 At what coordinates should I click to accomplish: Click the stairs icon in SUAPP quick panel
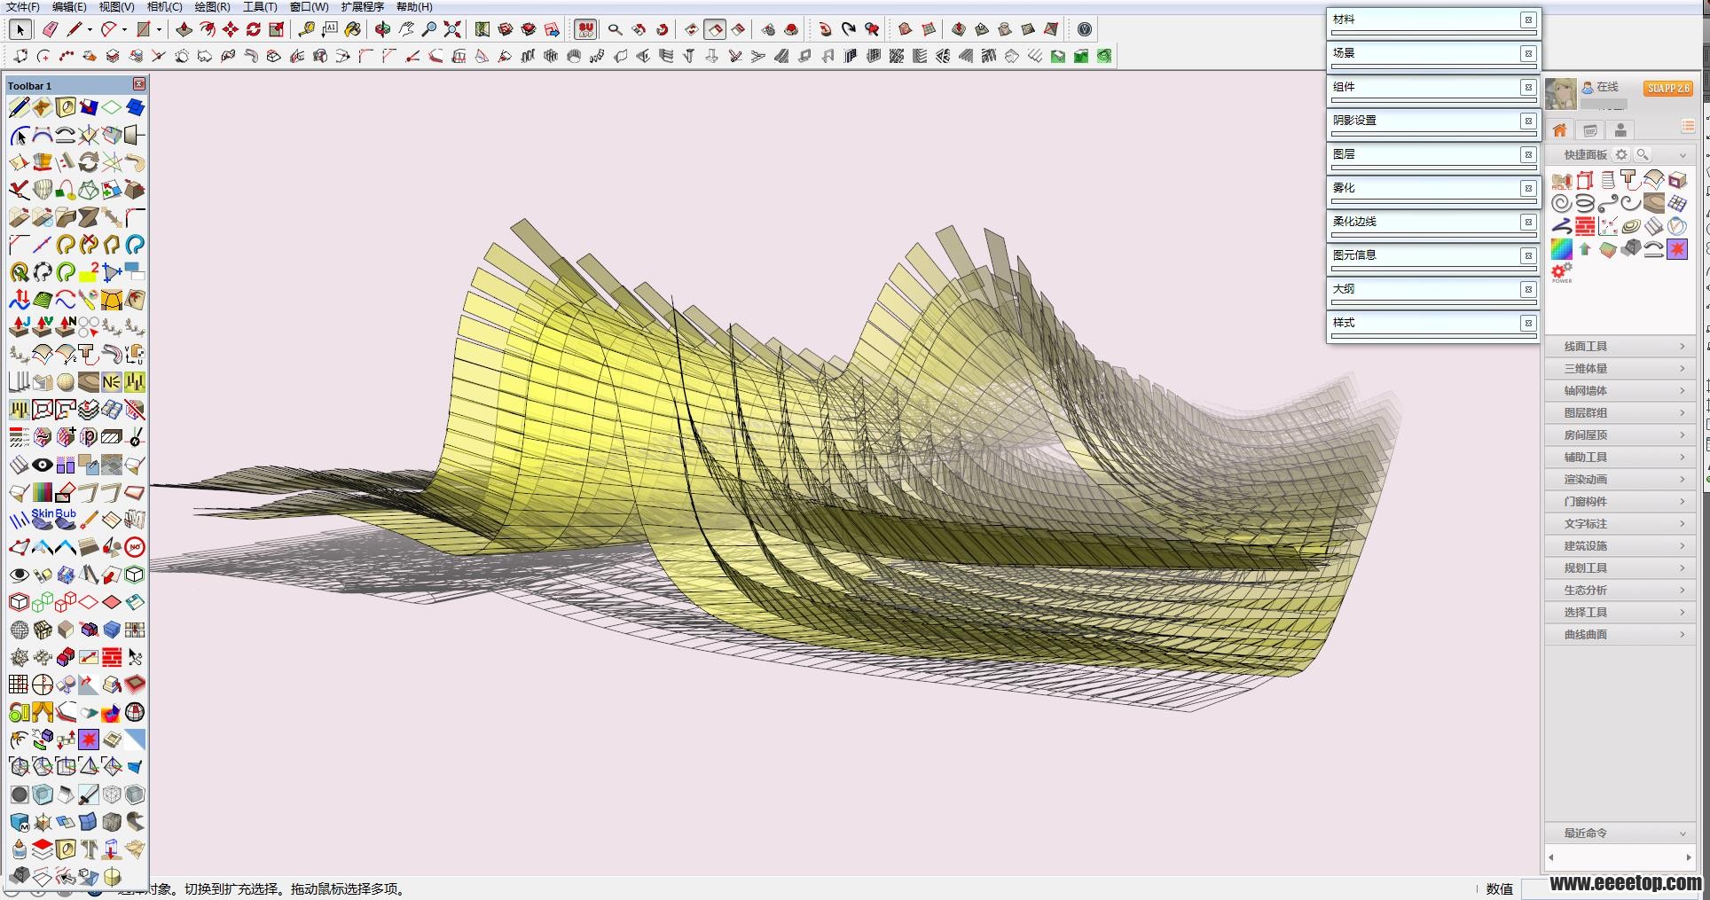coord(1654,226)
